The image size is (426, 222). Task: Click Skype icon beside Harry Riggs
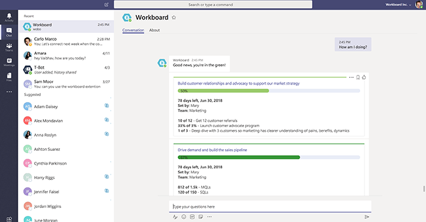106,176
